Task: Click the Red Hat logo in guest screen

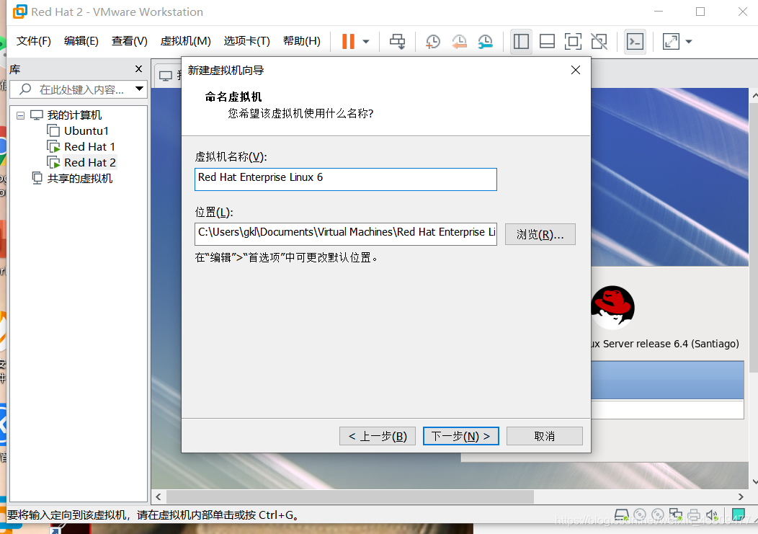Action: point(612,308)
